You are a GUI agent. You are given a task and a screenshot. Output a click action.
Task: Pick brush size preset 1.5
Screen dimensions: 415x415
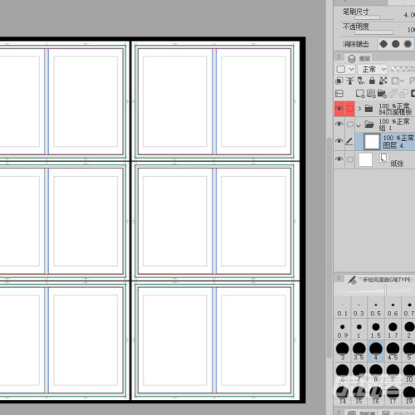[376, 330]
